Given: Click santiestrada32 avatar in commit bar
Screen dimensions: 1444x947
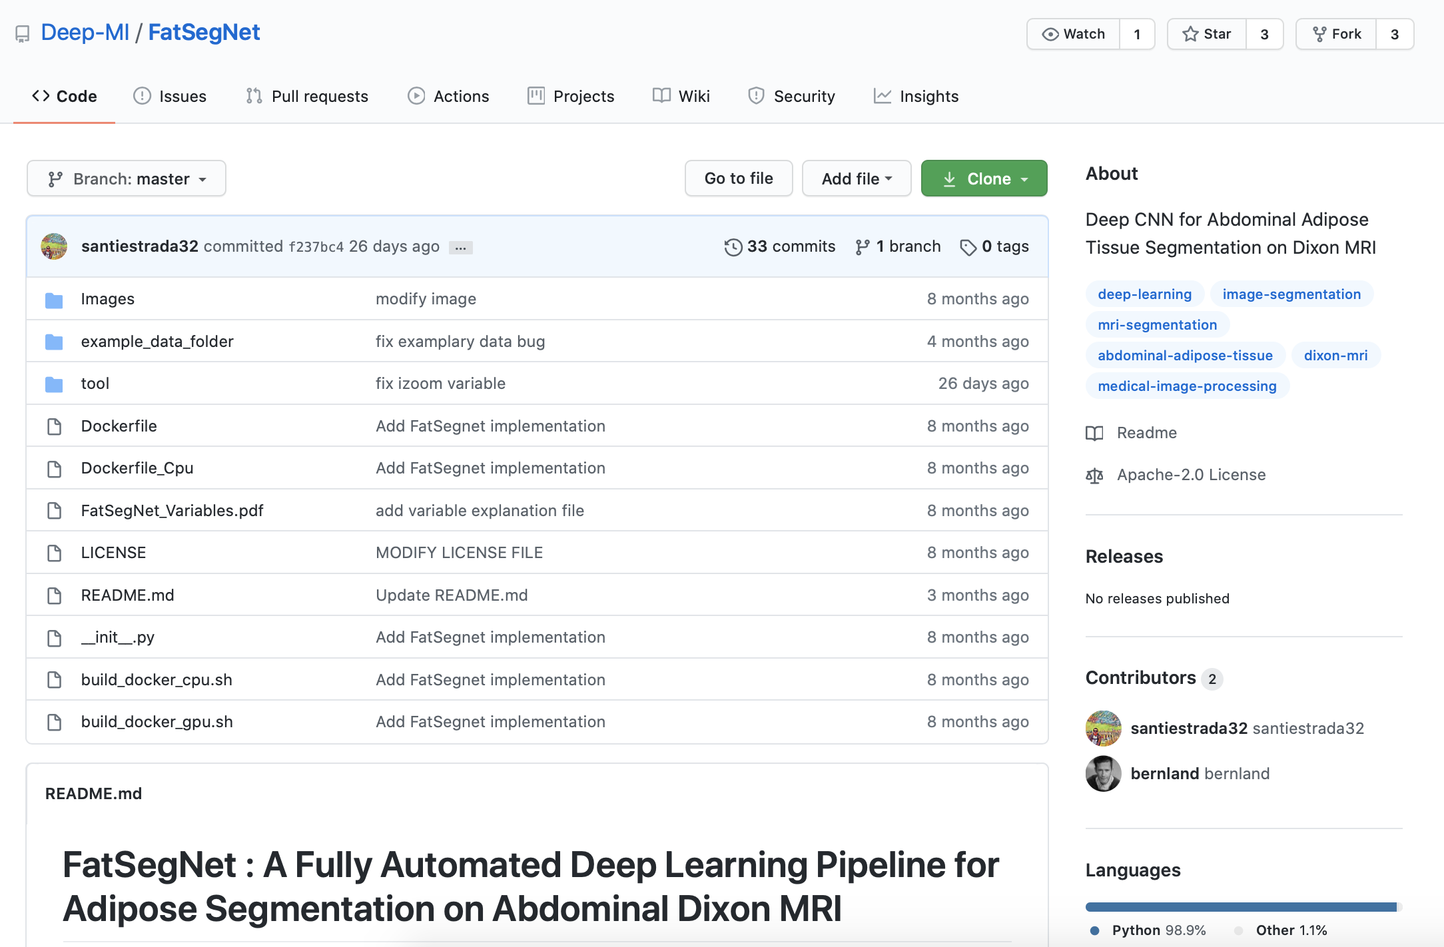Looking at the screenshot, I should [54, 246].
